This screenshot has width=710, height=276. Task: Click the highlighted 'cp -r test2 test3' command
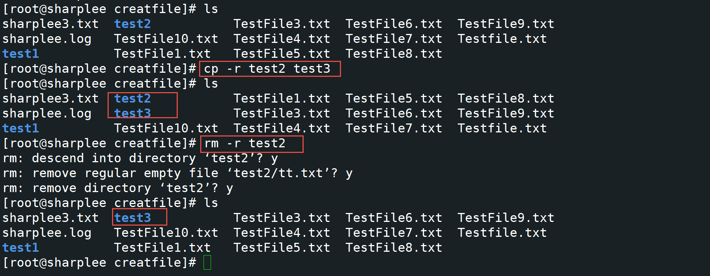tap(267, 69)
